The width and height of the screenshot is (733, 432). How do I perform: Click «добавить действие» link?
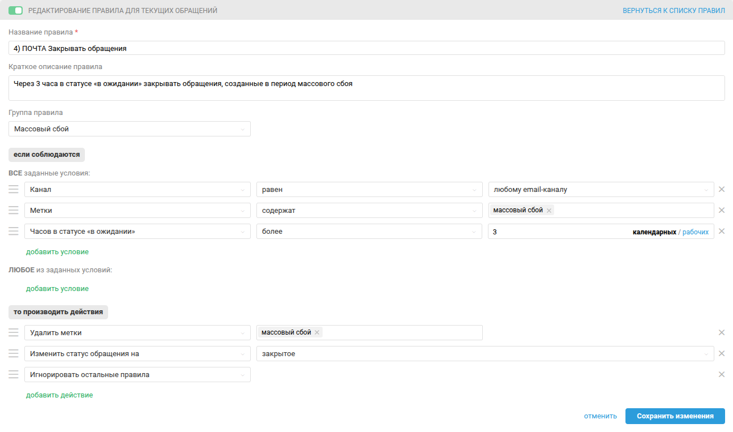pos(59,395)
